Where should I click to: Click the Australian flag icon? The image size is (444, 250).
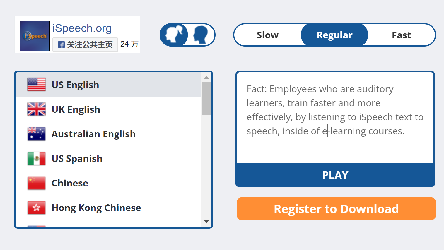point(37,134)
